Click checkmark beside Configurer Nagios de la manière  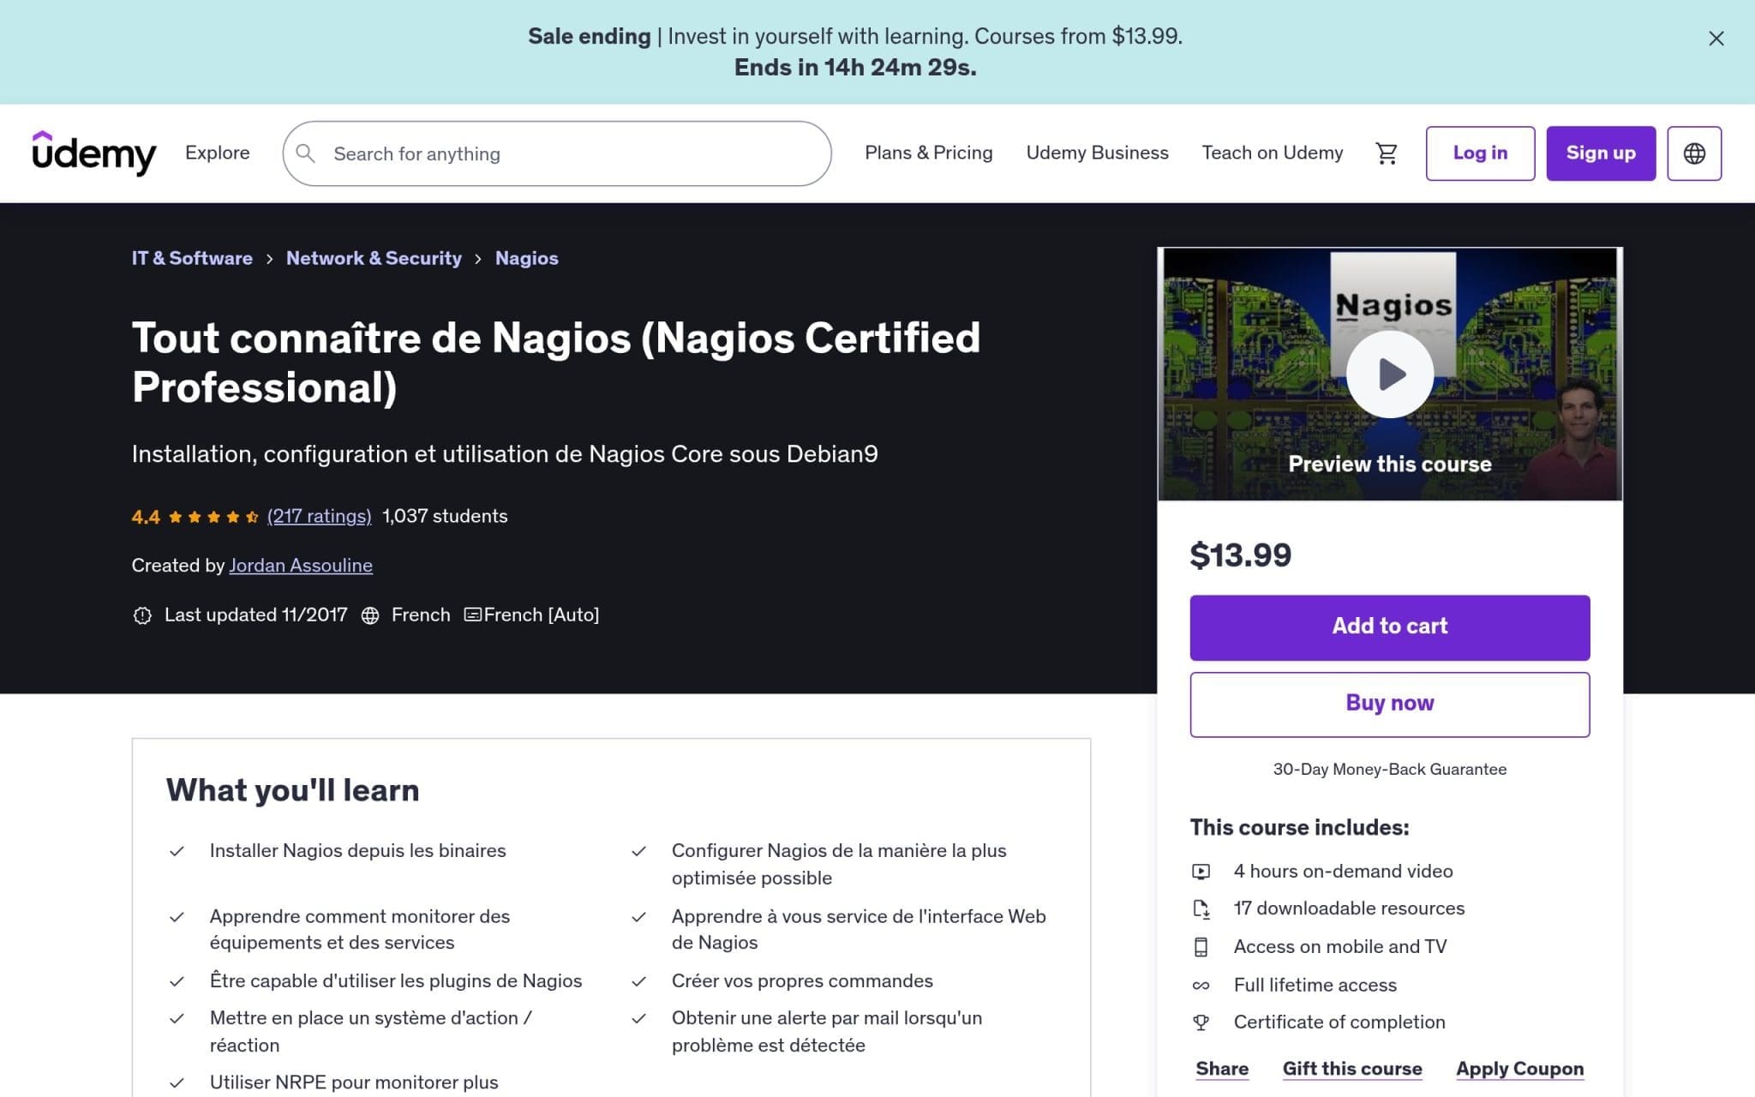[638, 851]
